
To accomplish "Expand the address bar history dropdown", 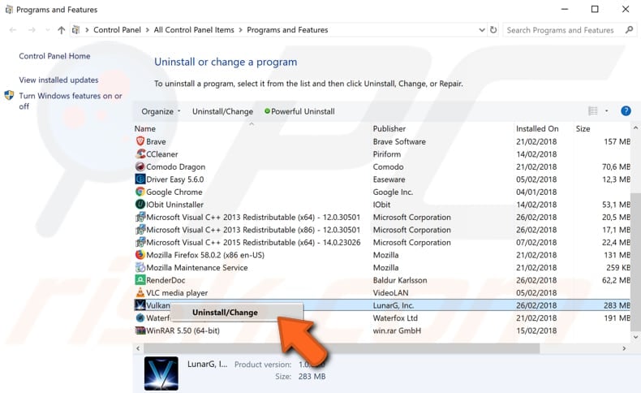I will point(482,30).
